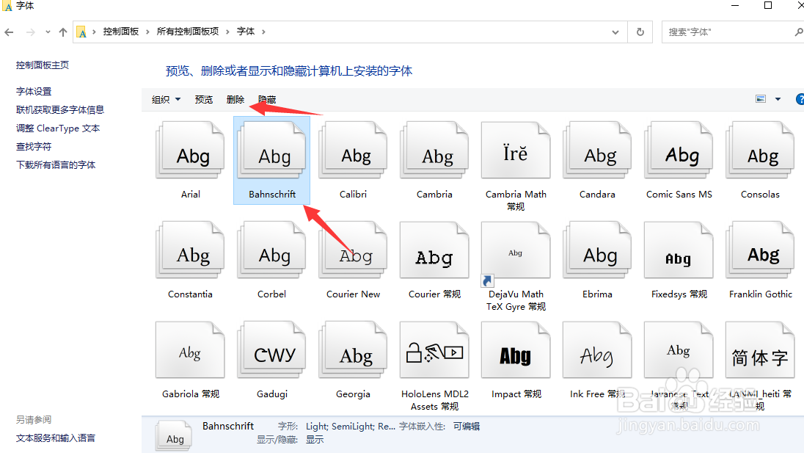Open the 组织 dropdown menu
Image resolution: width=804 pixels, height=453 pixels.
coord(166,100)
